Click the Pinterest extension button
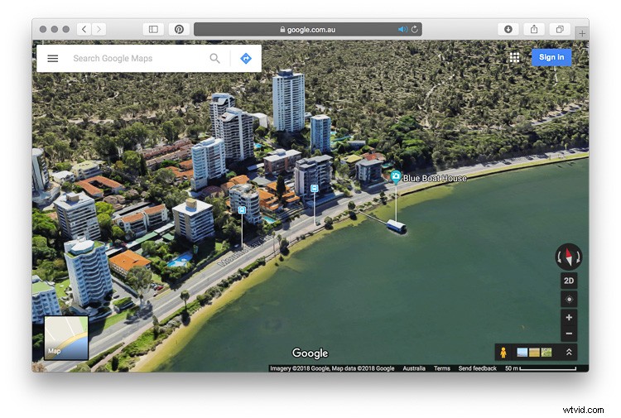 pyautogui.click(x=179, y=30)
